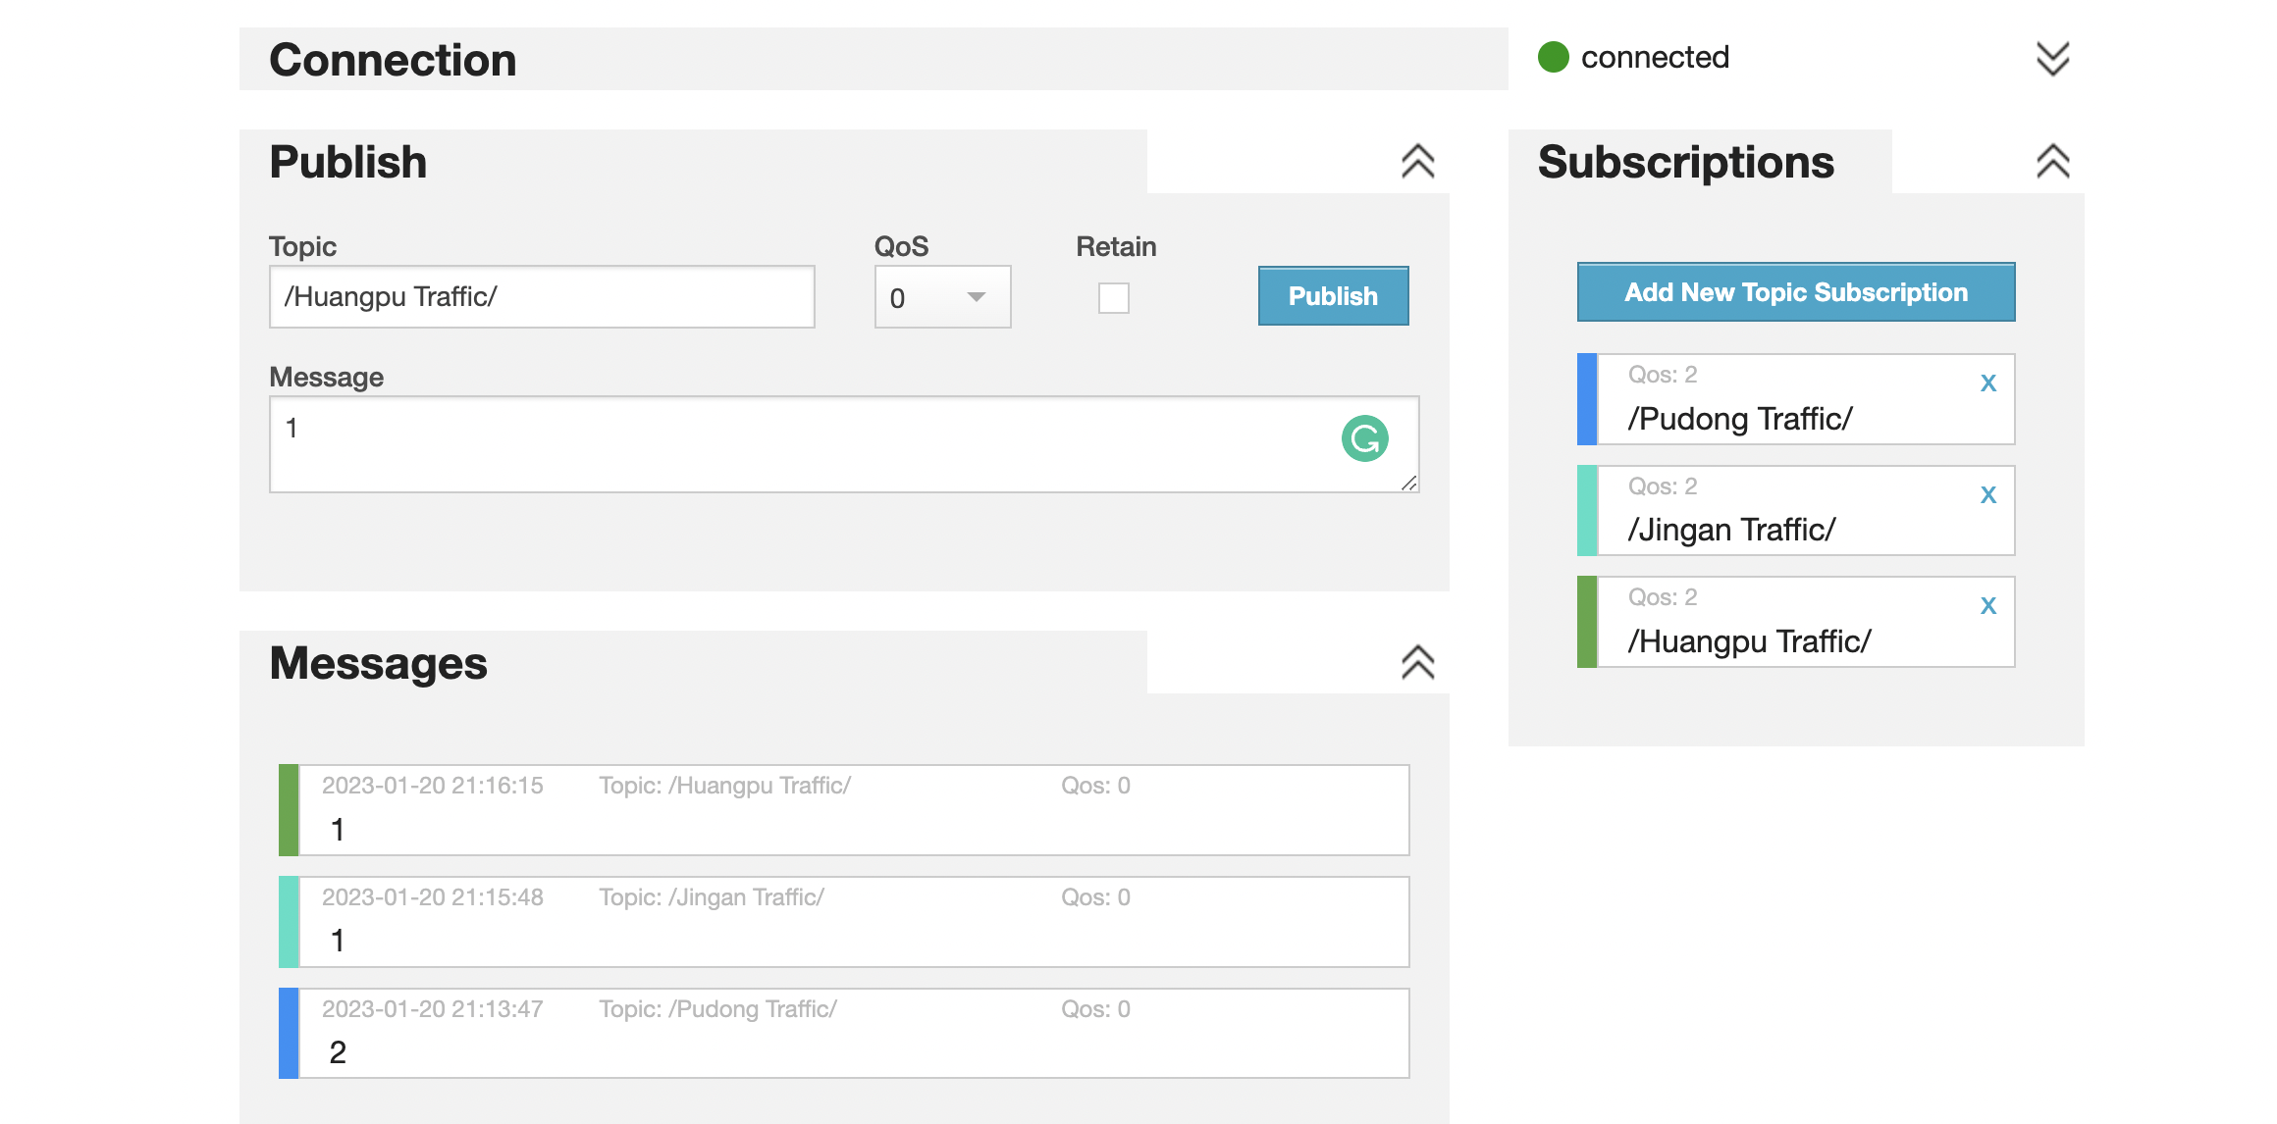Click the green color bar of Huangpu subscription
The width and height of the screenshot is (2277, 1124).
(x=1587, y=622)
